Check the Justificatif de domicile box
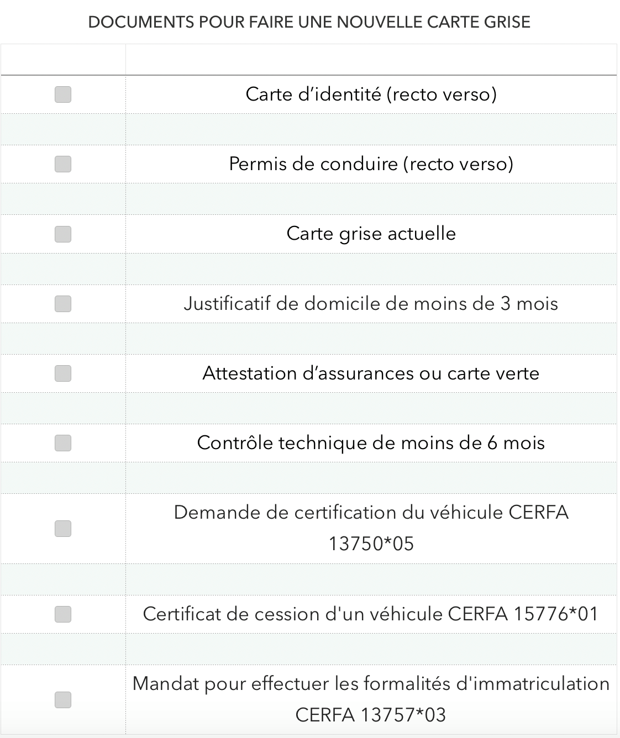 pyautogui.click(x=63, y=303)
